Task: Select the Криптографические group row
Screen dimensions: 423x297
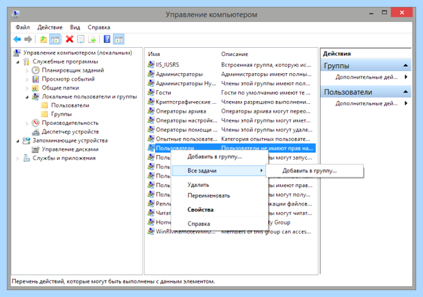Action: pos(231,102)
